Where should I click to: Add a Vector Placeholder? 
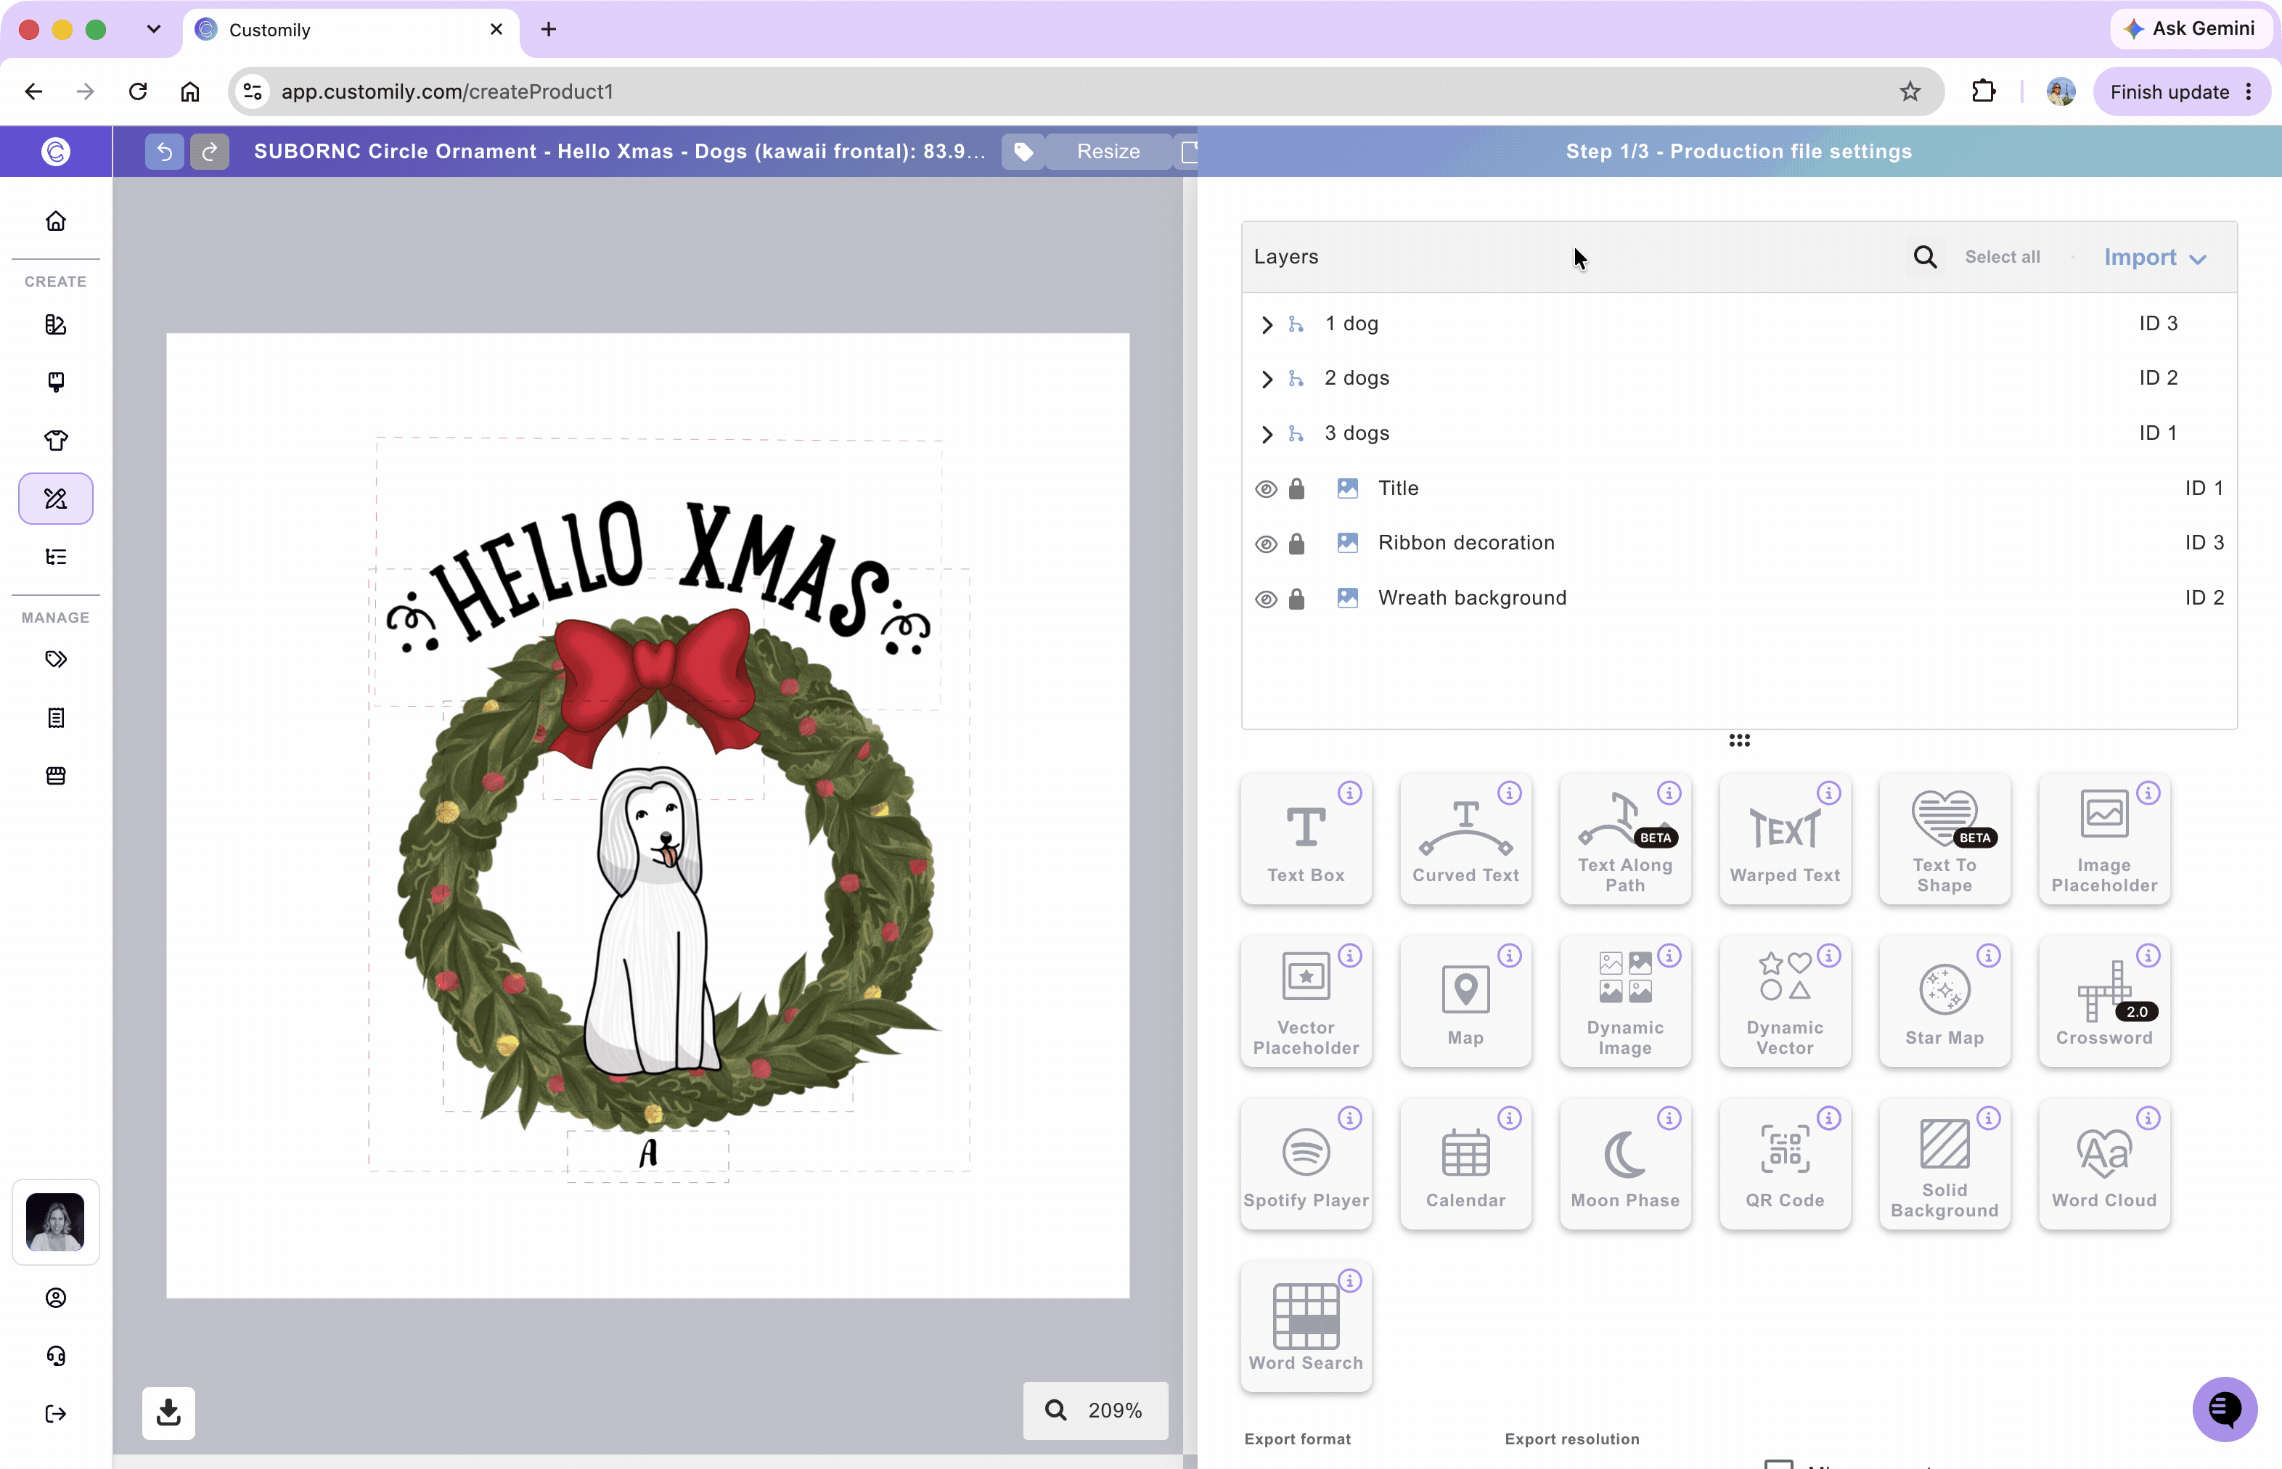[x=1306, y=1002]
